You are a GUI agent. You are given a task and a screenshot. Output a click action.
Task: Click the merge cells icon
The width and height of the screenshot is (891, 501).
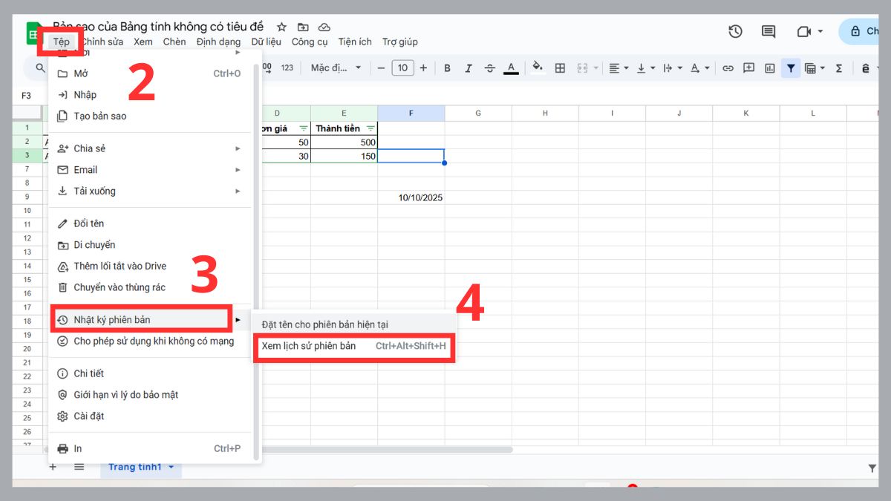[582, 68]
